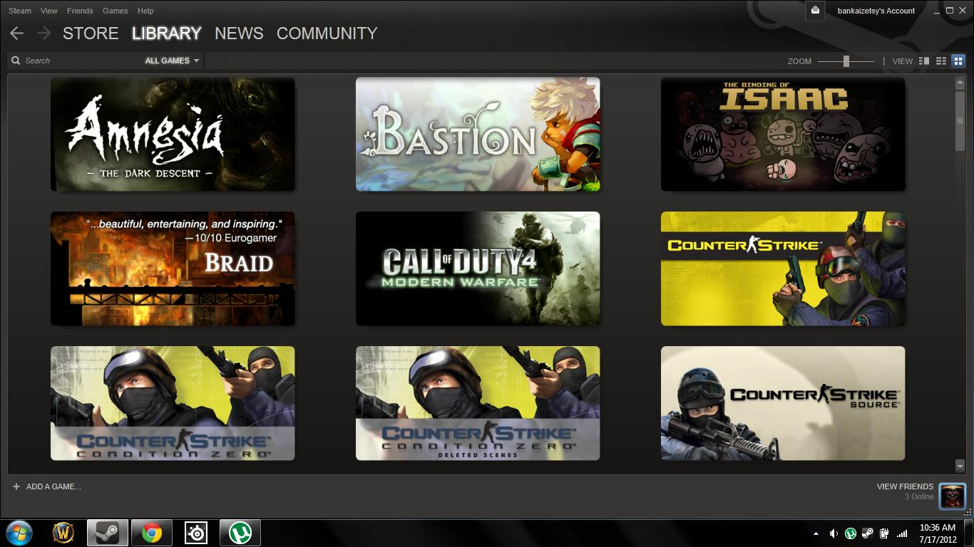974x547 pixels.
Task: Open the Games menu
Action: [115, 11]
